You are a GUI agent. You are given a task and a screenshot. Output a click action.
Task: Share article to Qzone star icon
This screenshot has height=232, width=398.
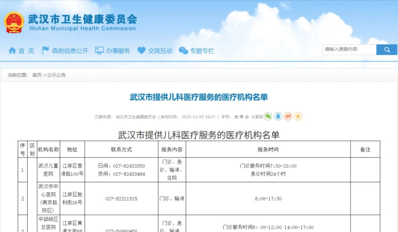[x=298, y=117]
